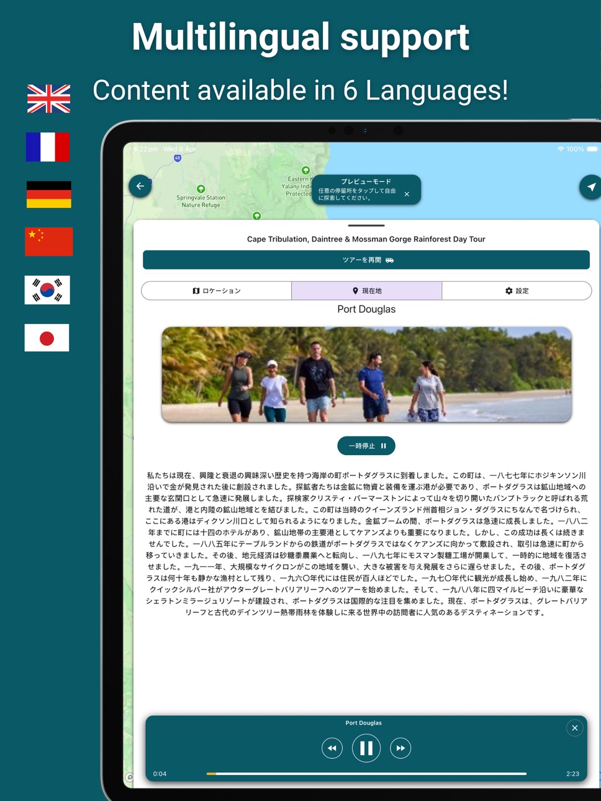Tap the Port Douglas heading

[x=366, y=309]
